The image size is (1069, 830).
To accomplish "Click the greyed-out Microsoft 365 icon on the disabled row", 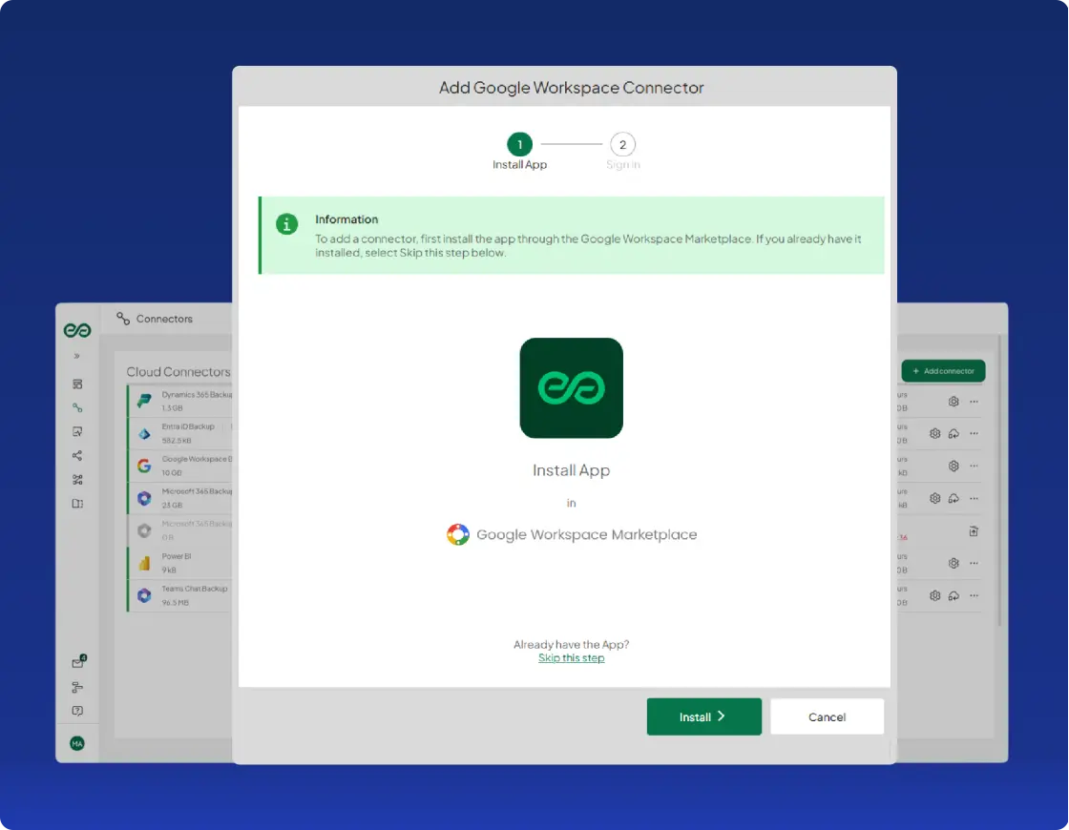I will tap(144, 530).
